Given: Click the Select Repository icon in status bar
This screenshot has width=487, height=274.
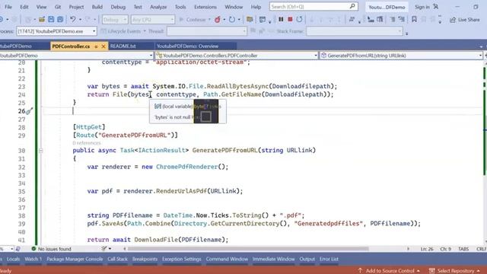Looking at the screenshot, I should [x=431, y=271].
